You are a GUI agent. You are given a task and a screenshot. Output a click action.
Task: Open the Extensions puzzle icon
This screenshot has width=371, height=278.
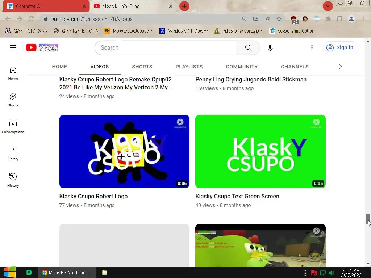tap(328, 19)
